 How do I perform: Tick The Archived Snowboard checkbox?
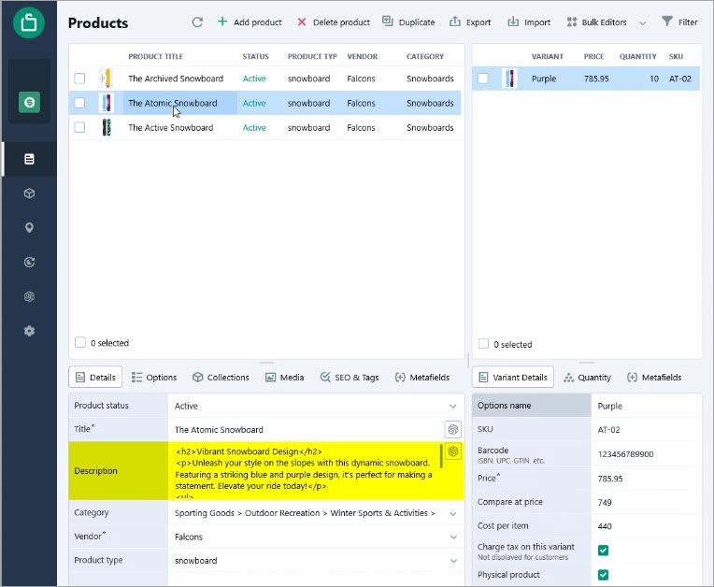79,79
